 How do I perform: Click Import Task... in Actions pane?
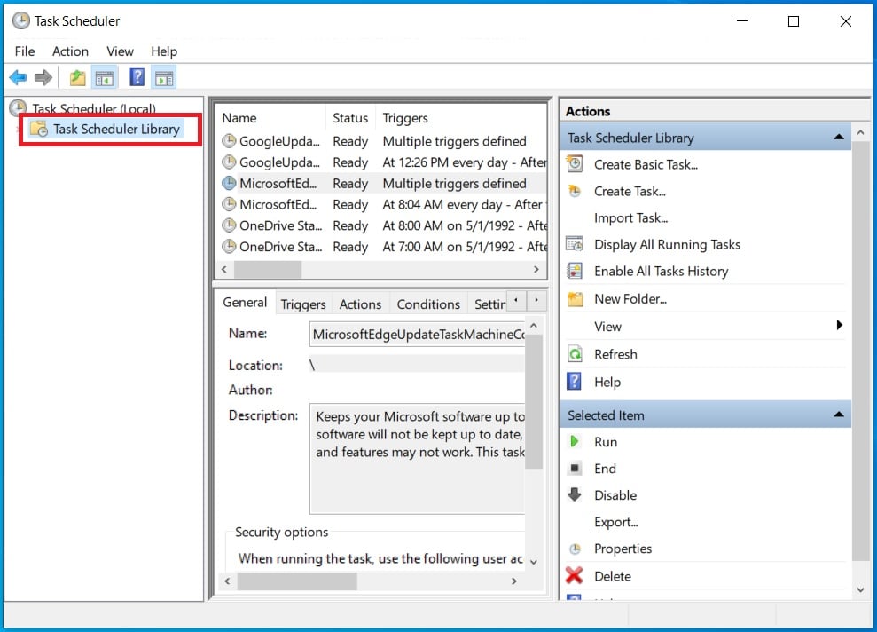(x=630, y=217)
